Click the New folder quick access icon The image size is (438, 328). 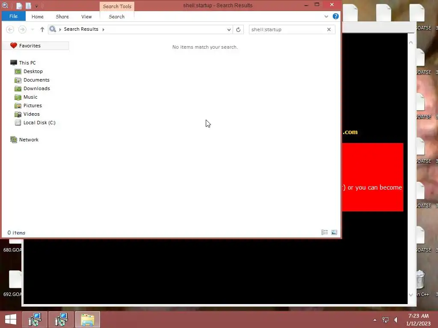pos(29,6)
